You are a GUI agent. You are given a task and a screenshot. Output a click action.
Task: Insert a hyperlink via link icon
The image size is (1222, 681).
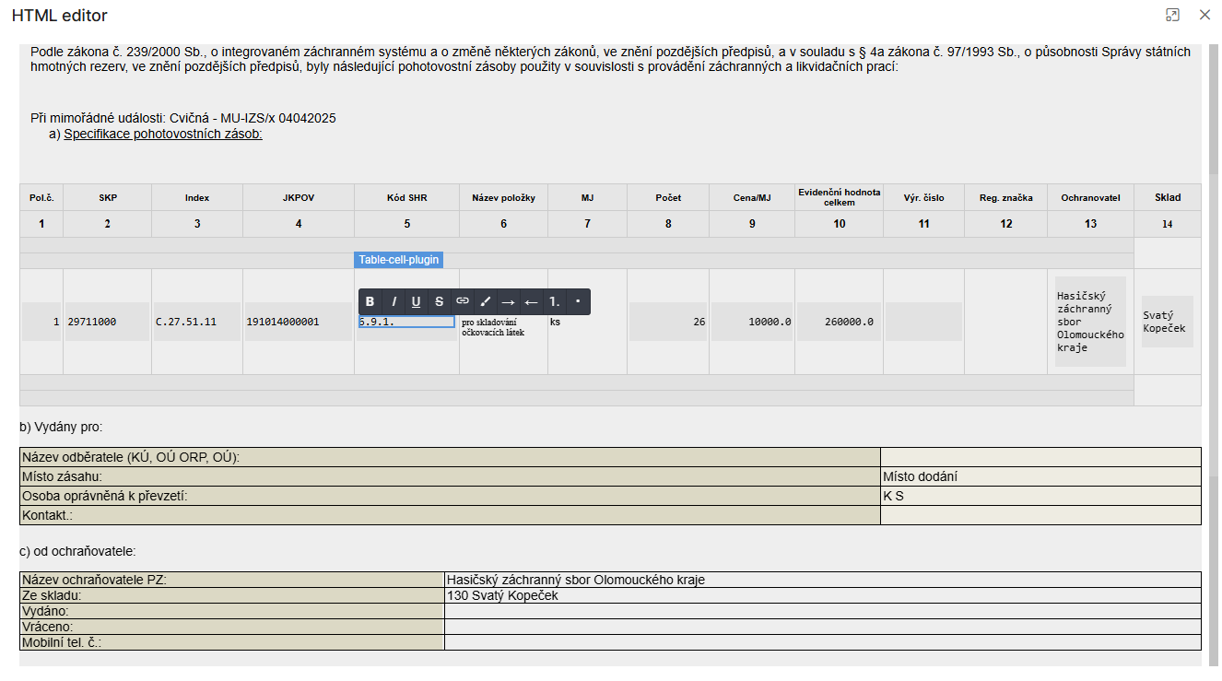[463, 301]
